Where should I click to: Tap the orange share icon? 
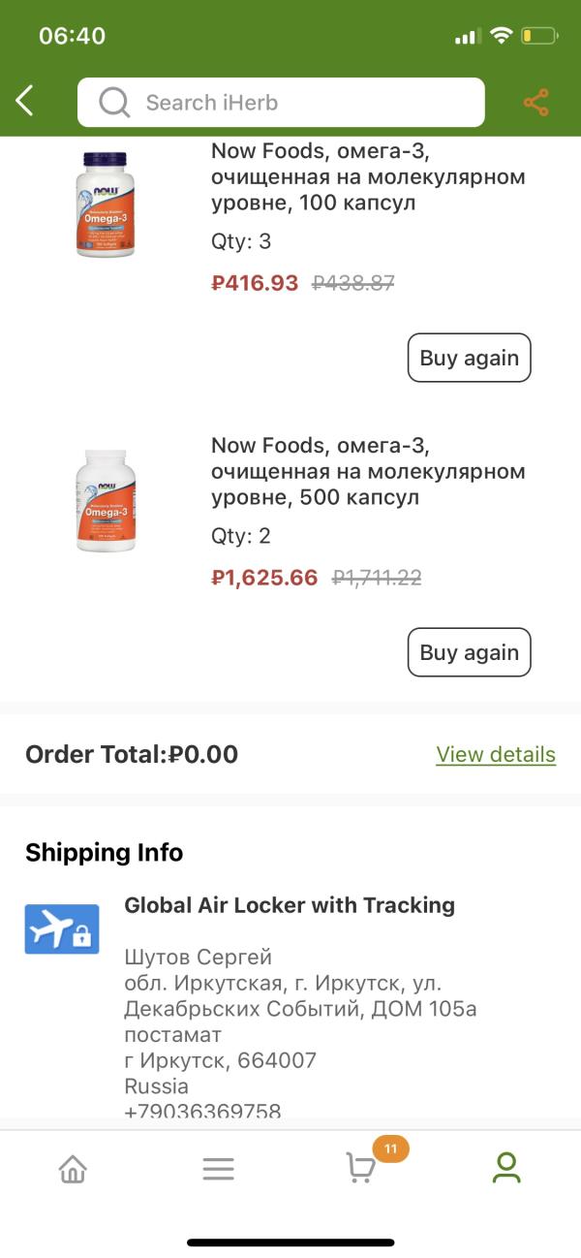(535, 102)
